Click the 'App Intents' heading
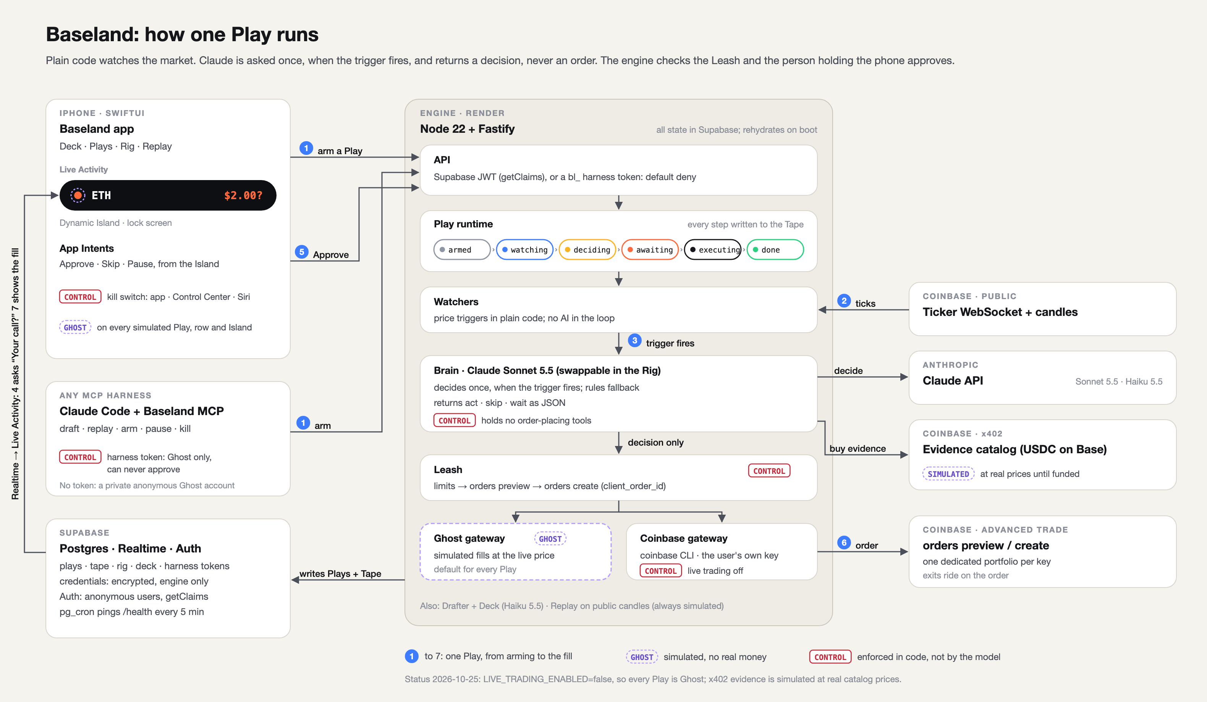Image resolution: width=1207 pixels, height=702 pixels. click(87, 248)
